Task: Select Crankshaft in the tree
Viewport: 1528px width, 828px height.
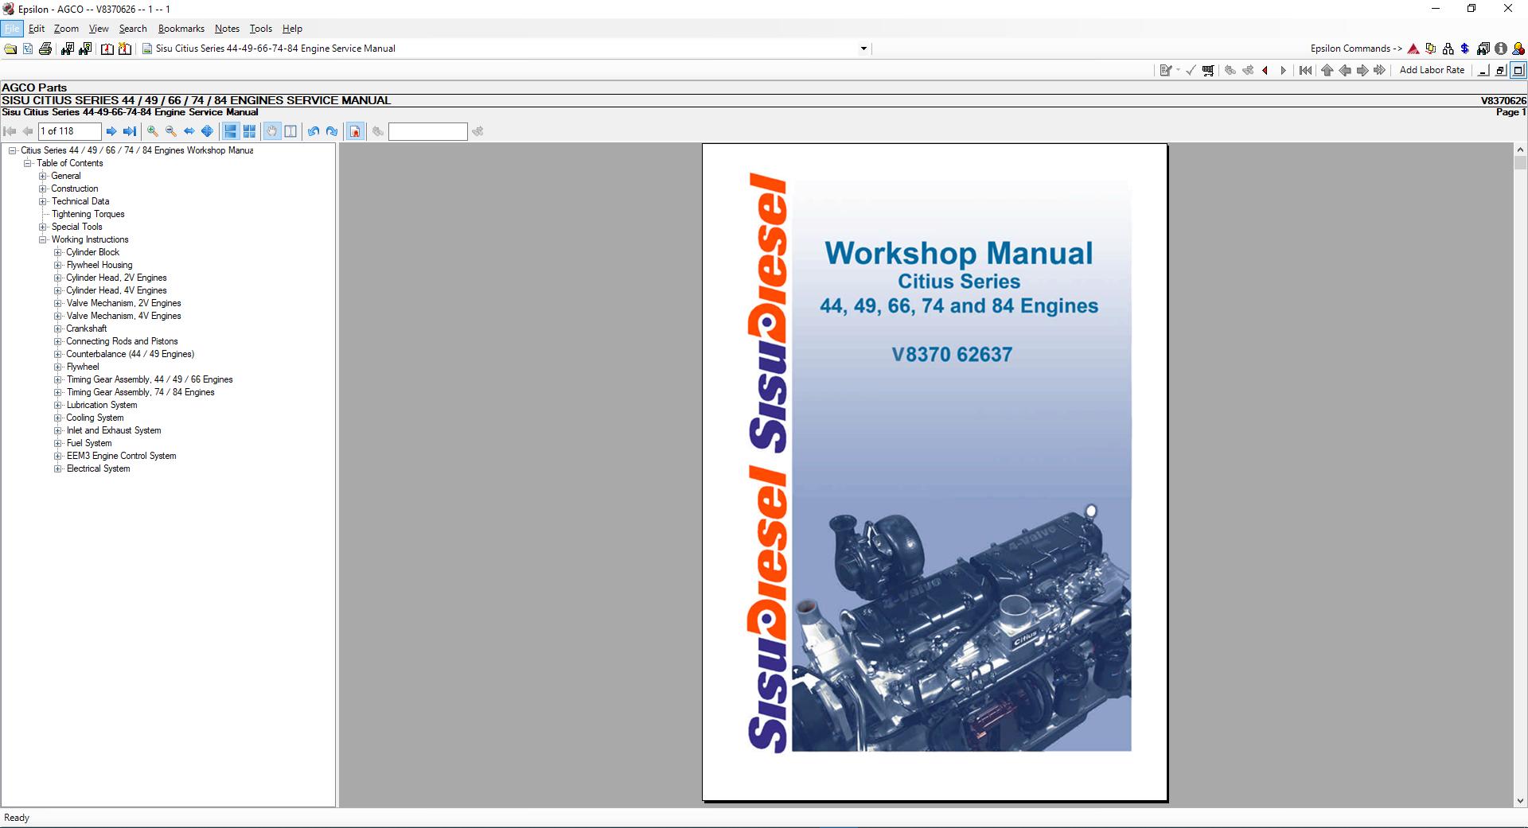Action: coord(86,328)
